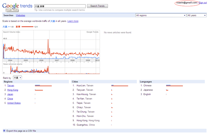This screenshot has width=209, height=136.
Task: Click the Sign out link
Action: pos(203,3)
